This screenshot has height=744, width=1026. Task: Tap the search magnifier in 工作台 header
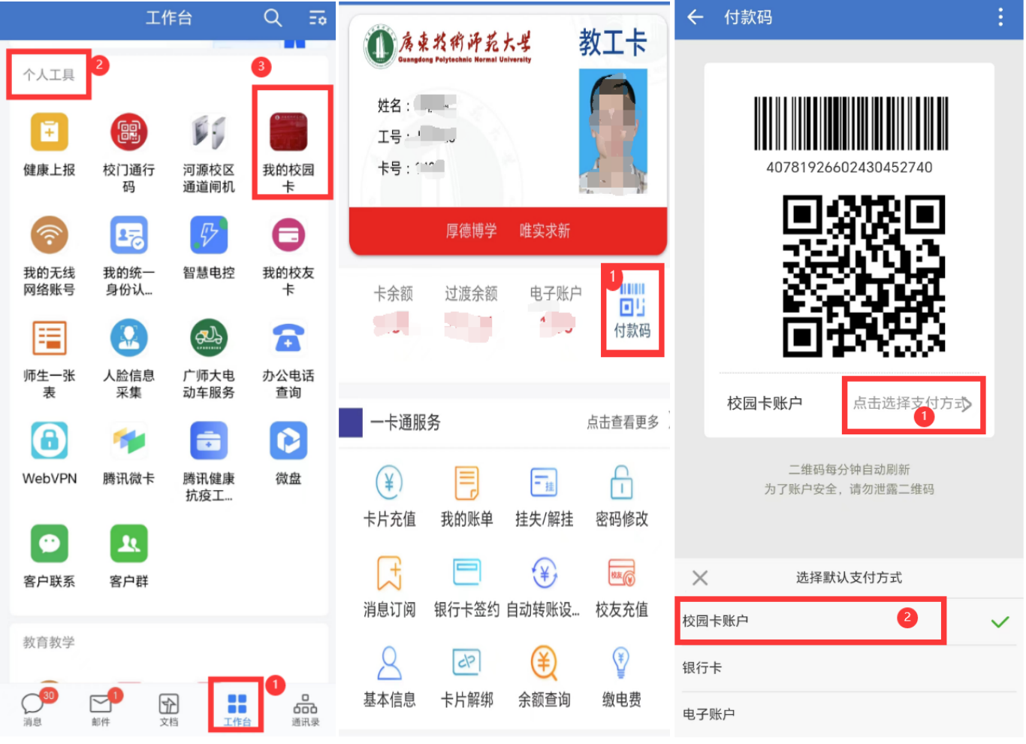click(273, 17)
